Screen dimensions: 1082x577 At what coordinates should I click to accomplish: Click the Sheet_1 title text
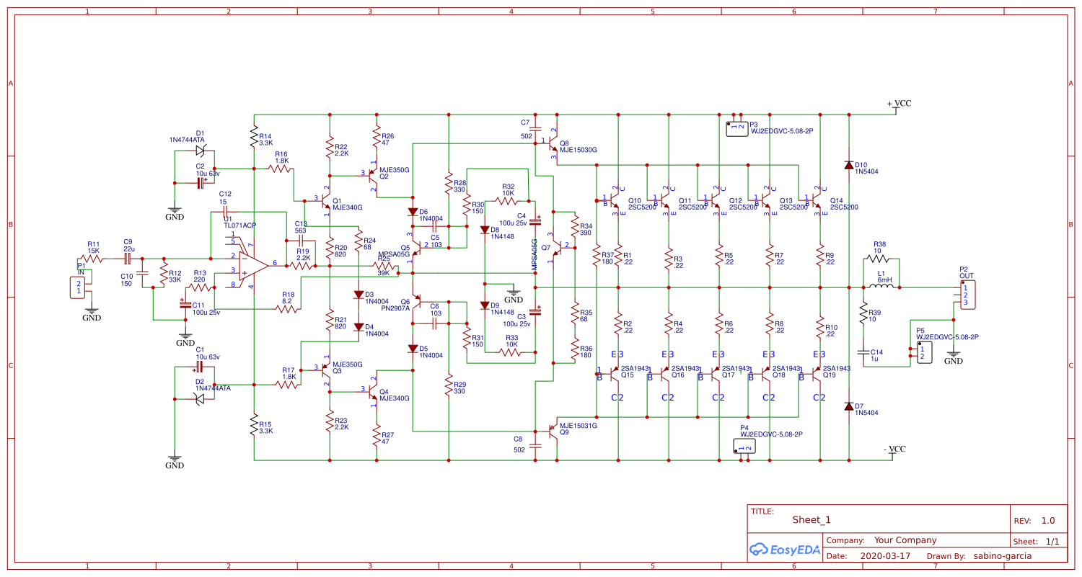pos(811,520)
